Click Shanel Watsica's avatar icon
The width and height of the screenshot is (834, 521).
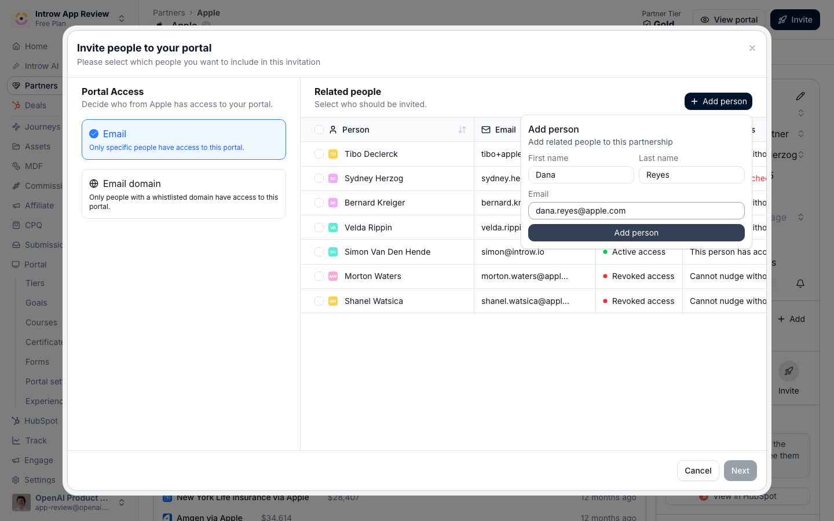[x=333, y=301]
